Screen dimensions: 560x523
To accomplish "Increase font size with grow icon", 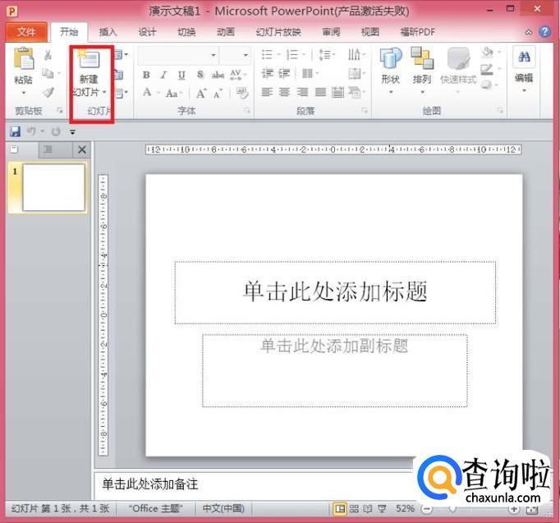I will 200,94.
